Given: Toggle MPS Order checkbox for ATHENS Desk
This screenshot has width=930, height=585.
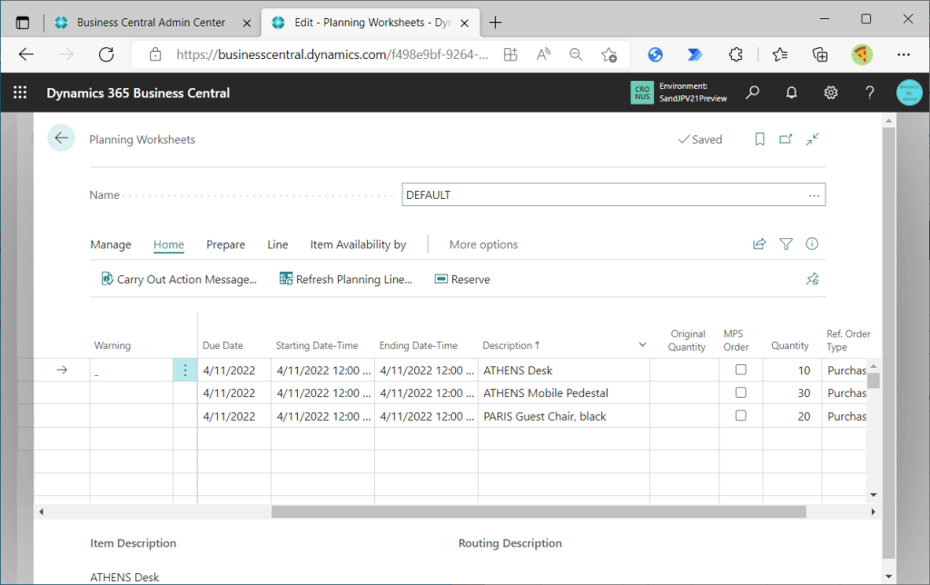Looking at the screenshot, I should (741, 370).
